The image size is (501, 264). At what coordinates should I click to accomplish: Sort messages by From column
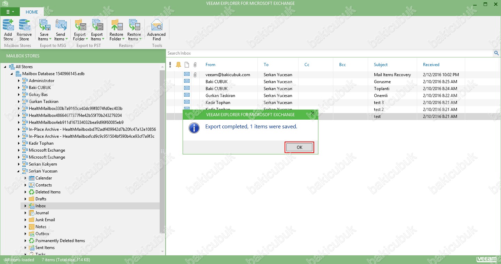(210, 65)
